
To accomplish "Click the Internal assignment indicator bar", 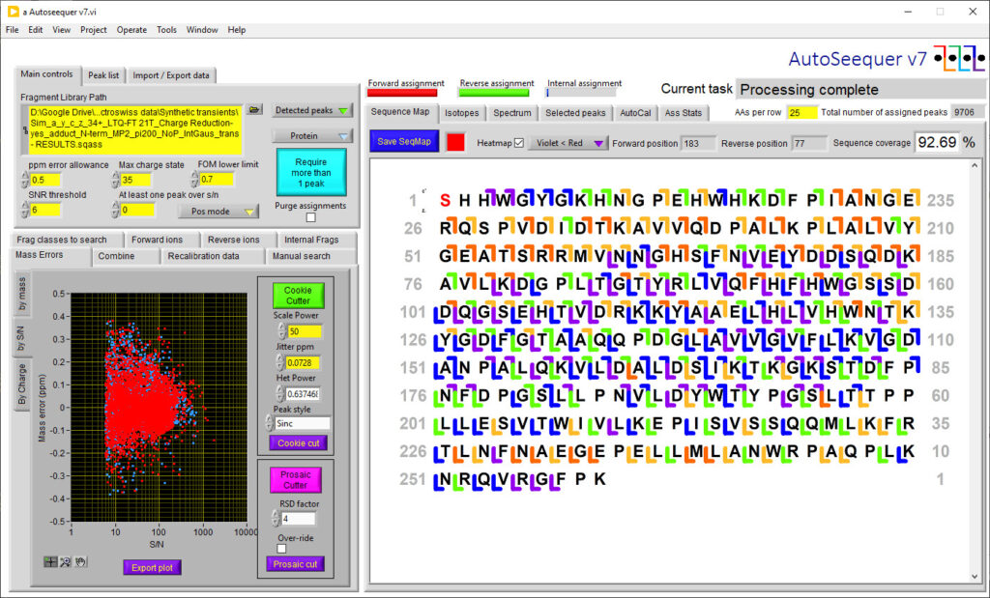I will [x=581, y=93].
